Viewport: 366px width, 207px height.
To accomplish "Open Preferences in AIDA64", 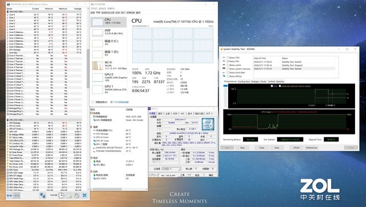I will pyautogui.click(x=312, y=148).
